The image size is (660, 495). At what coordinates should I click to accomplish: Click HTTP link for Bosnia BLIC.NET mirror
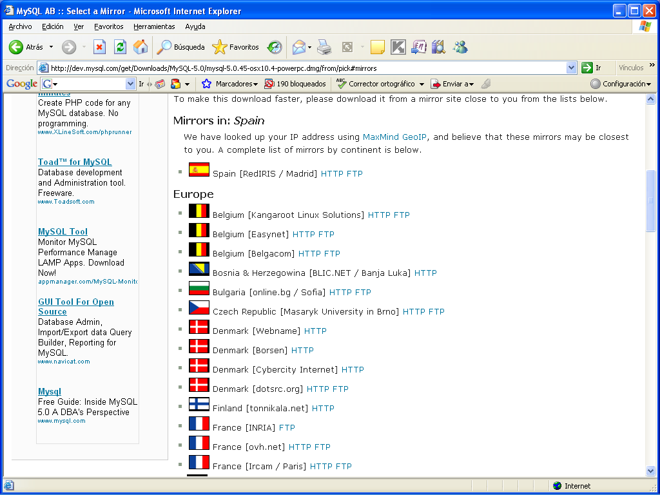pos(425,273)
